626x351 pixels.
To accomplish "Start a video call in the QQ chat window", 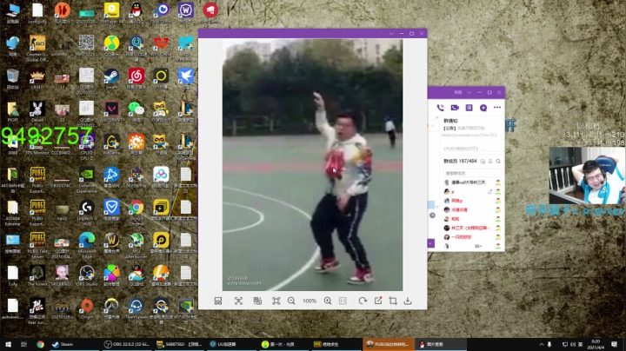I will (x=455, y=108).
